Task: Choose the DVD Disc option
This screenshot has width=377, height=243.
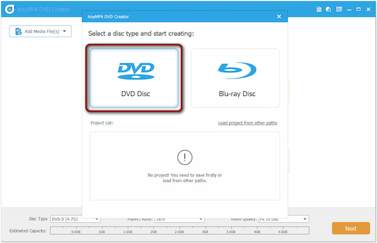Action: click(134, 78)
